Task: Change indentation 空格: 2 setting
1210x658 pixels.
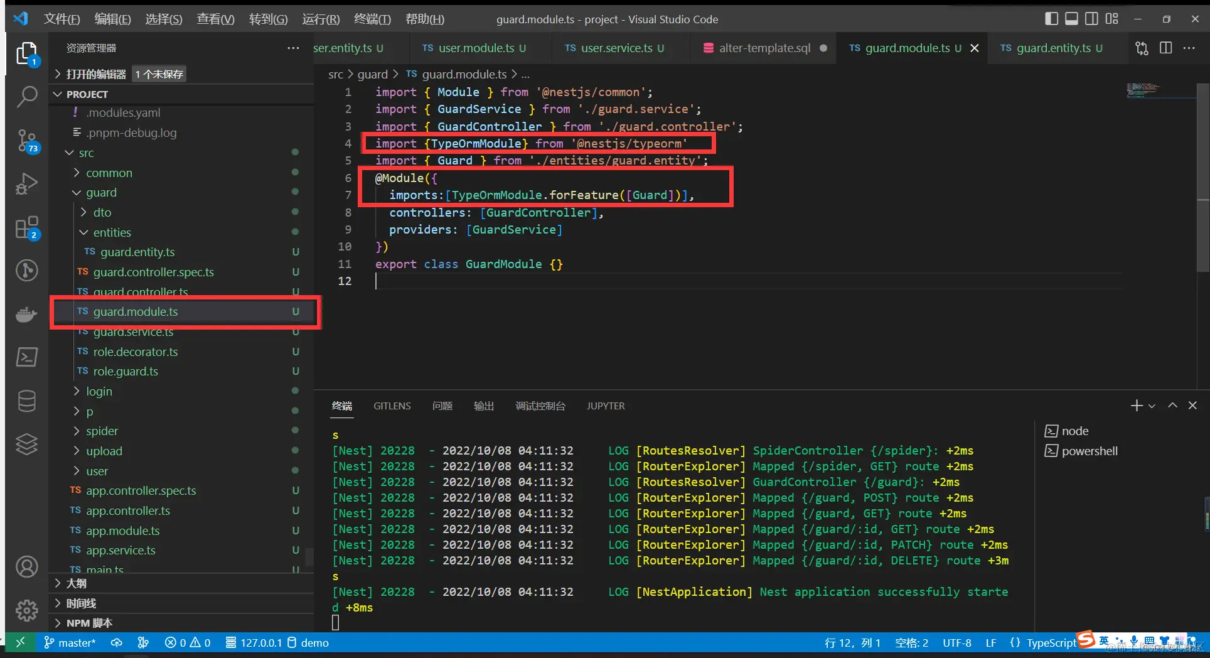Action: coord(911,642)
